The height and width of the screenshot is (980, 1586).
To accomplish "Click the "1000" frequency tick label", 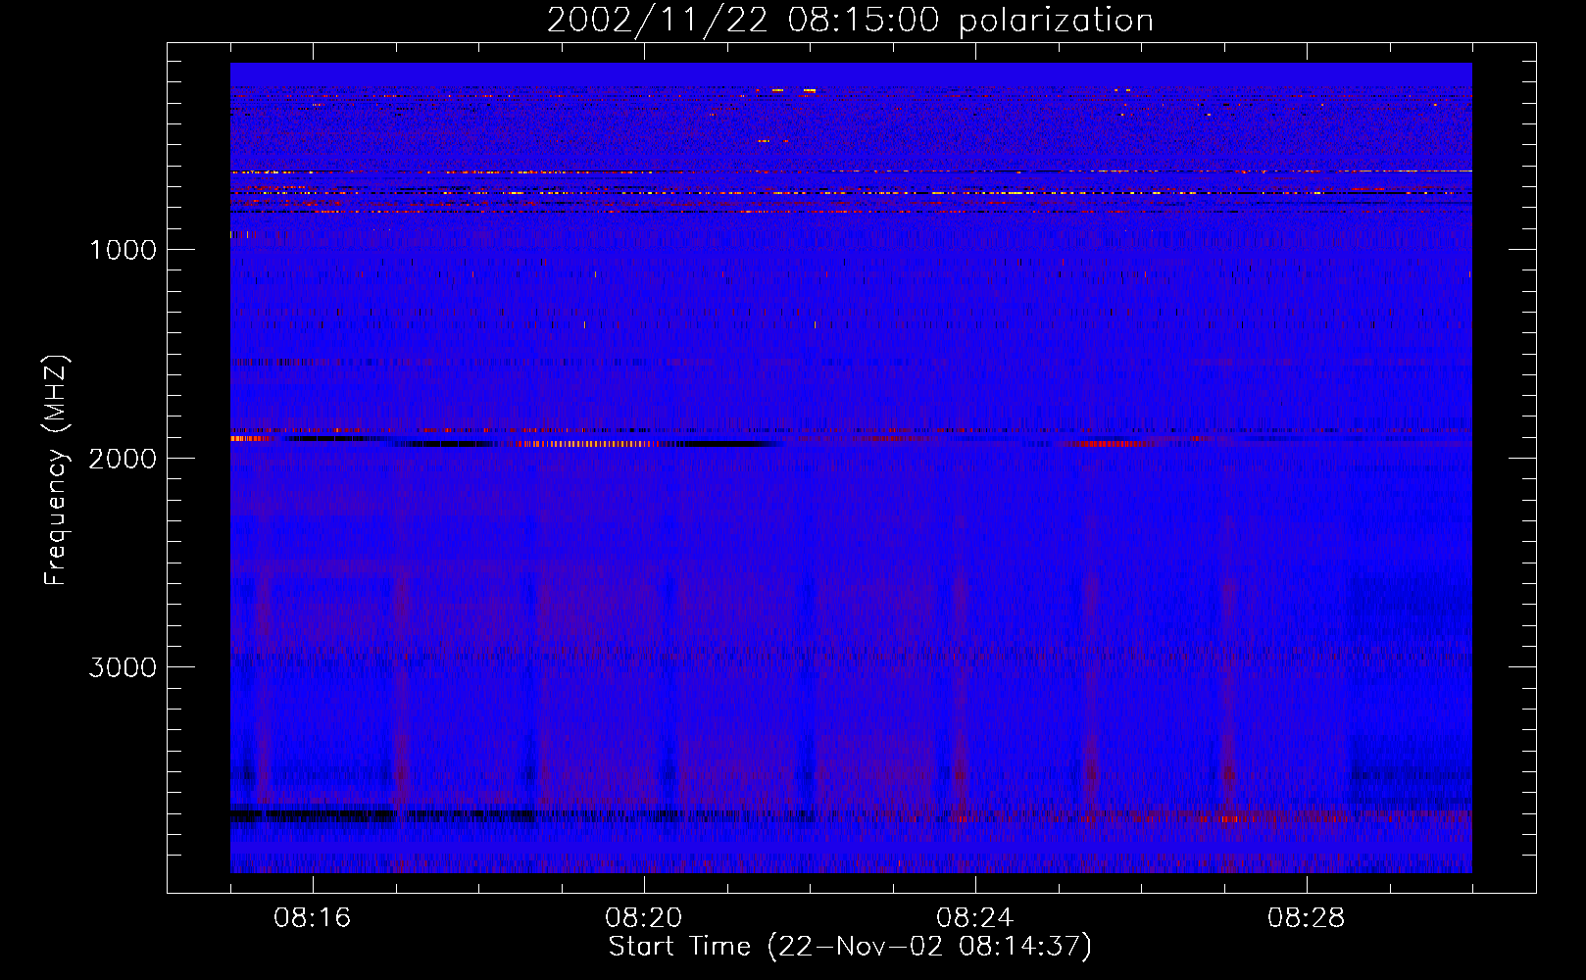I will (123, 250).
